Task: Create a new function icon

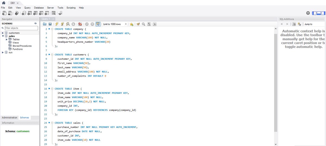Action: coord(47,13)
